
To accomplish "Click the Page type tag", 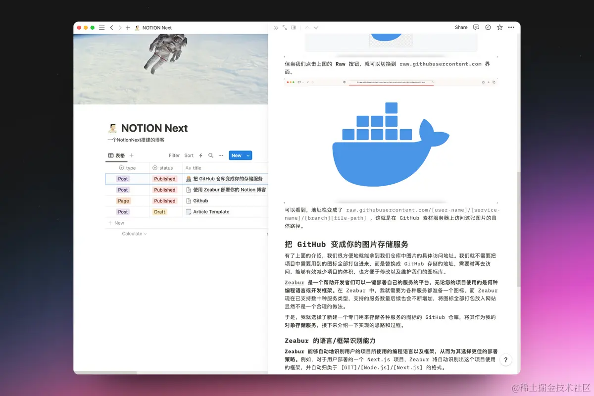I will (x=124, y=201).
